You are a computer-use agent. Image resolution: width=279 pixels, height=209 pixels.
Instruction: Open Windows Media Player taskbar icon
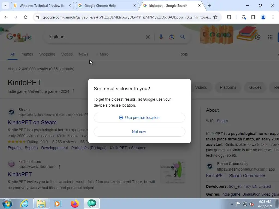point(58,204)
